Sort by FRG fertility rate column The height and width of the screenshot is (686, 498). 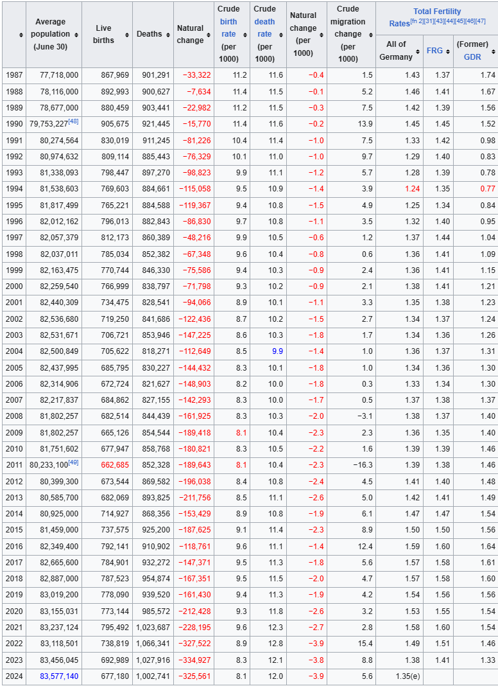448,51
